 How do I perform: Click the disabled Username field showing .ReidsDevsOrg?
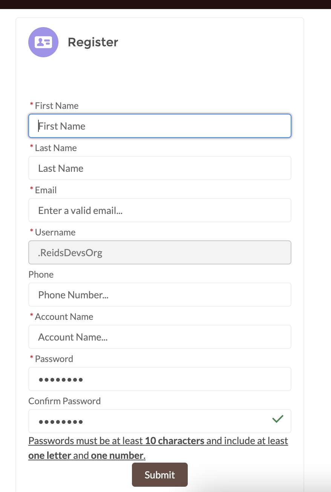tap(159, 252)
